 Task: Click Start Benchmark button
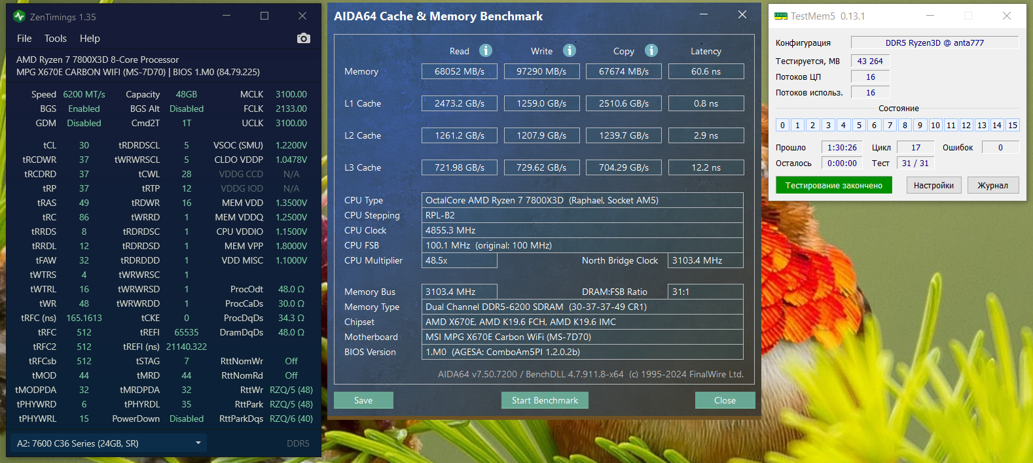pos(545,400)
